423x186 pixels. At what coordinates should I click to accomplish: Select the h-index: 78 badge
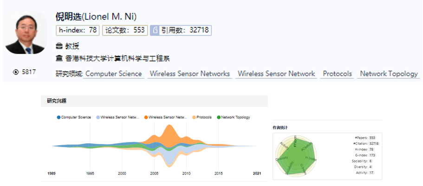point(78,30)
